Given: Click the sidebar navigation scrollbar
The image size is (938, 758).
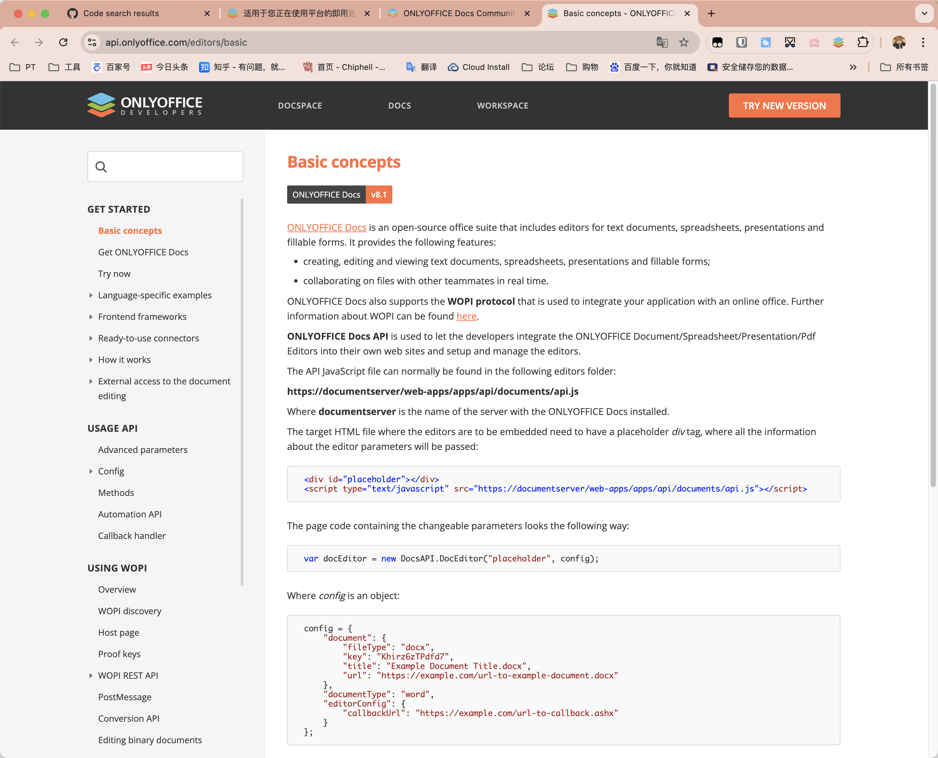Looking at the screenshot, I should [242, 392].
